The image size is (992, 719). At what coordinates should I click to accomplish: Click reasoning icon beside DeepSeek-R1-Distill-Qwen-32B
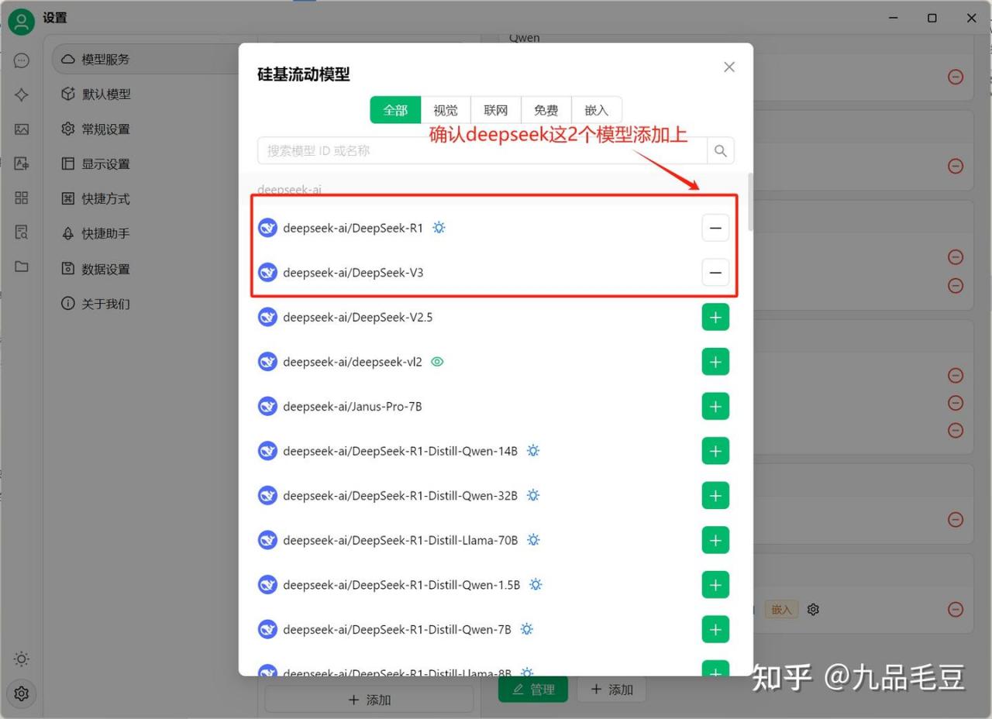click(x=533, y=496)
